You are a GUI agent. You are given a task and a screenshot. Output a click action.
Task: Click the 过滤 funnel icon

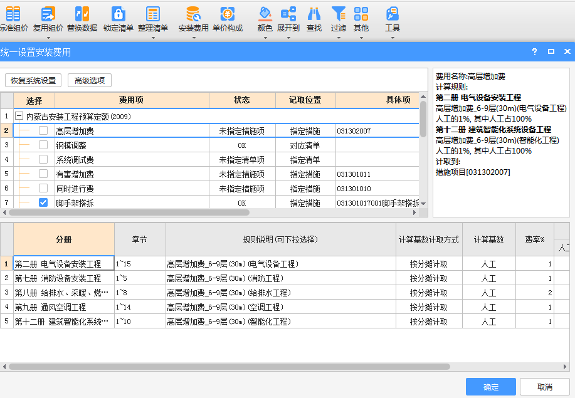[339, 14]
